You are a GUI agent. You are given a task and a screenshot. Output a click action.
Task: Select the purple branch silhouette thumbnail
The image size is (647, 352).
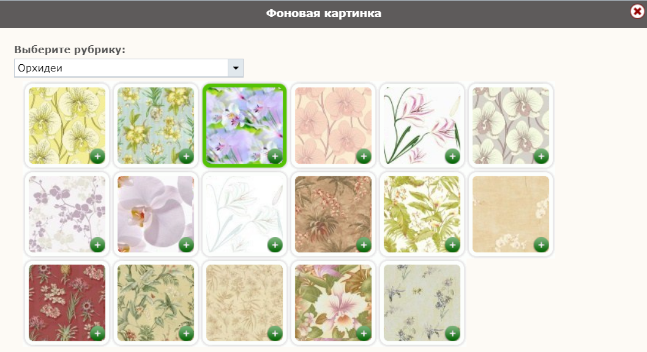point(67,215)
